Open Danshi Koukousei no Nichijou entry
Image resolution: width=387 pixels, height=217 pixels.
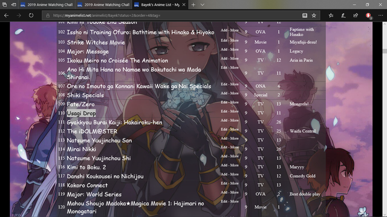point(105,177)
